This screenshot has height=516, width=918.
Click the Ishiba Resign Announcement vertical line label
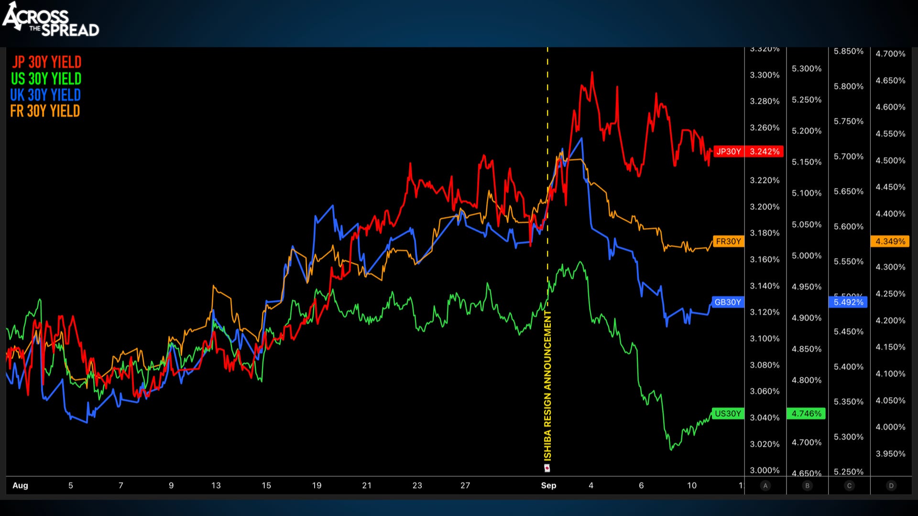click(x=547, y=385)
